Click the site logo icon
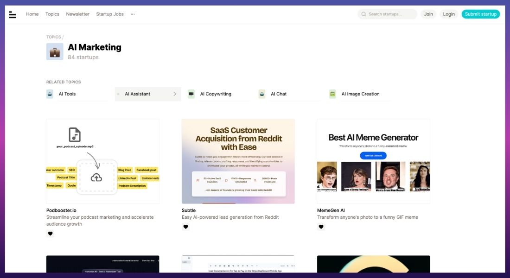Viewport: 510px width, 278px height. (13, 14)
